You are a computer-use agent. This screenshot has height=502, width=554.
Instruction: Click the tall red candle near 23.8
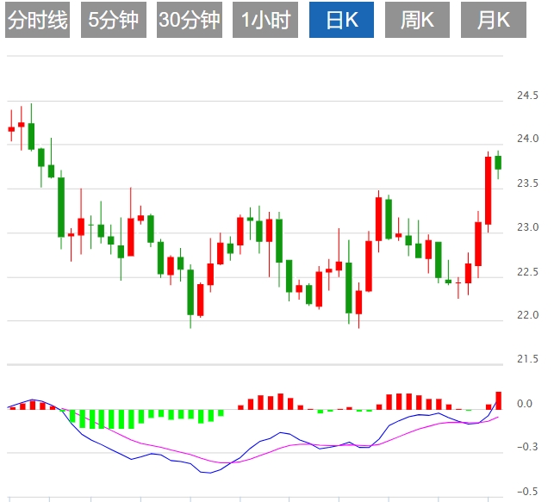point(489,190)
